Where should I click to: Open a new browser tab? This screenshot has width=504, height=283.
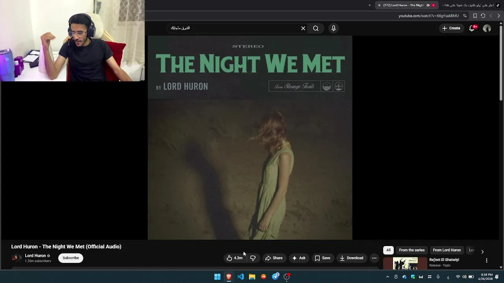tap(369, 5)
